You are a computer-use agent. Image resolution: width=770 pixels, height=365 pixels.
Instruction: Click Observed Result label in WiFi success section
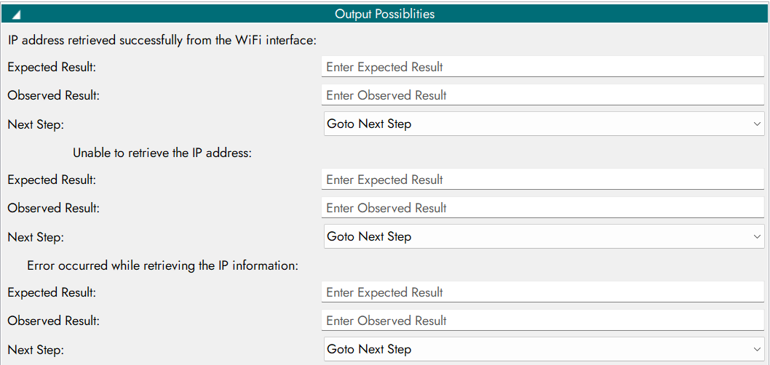54,95
